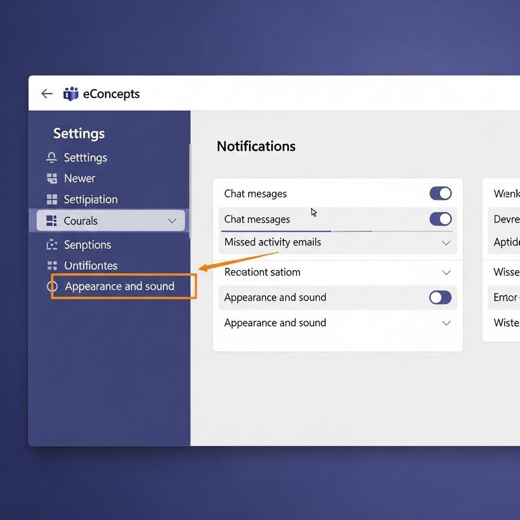The height and width of the screenshot is (520, 520).
Task: Open Appearance and sound in the sidebar
Action: coord(119,287)
